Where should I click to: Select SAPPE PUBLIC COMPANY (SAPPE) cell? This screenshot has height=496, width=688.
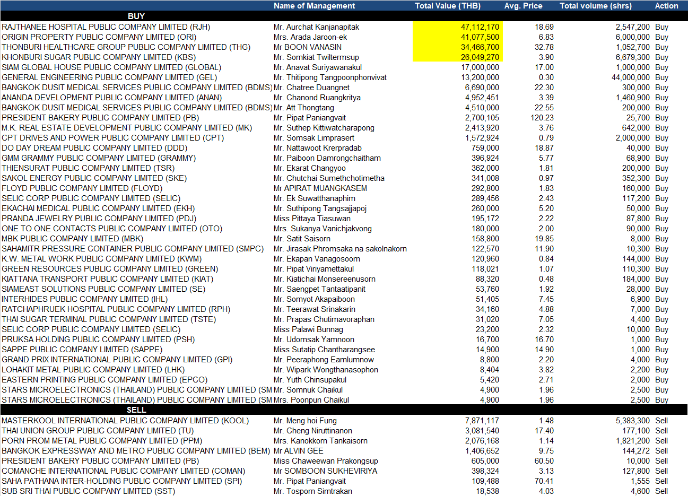[82, 350]
